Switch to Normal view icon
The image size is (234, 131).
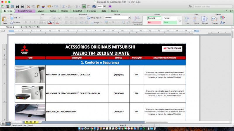[x=3, y=123]
